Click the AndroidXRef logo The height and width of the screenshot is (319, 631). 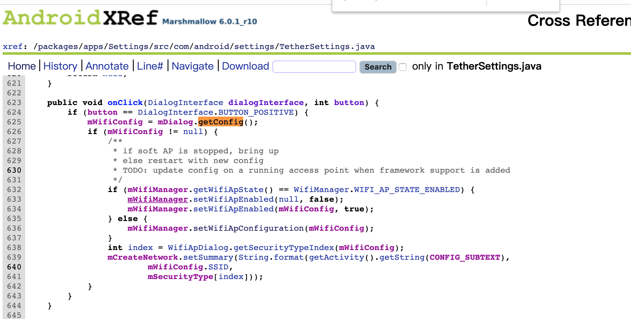[x=80, y=18]
